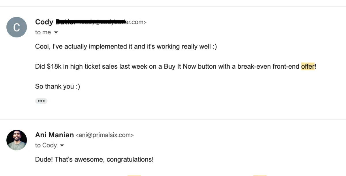The height and width of the screenshot is (176, 346).
Task: Select the ani@primalsix.com email address
Action: [104, 135]
